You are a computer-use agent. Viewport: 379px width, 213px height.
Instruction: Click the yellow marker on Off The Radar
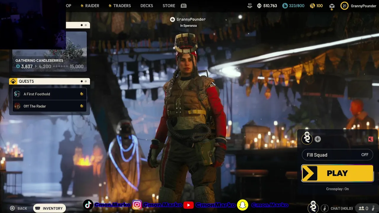(x=82, y=106)
